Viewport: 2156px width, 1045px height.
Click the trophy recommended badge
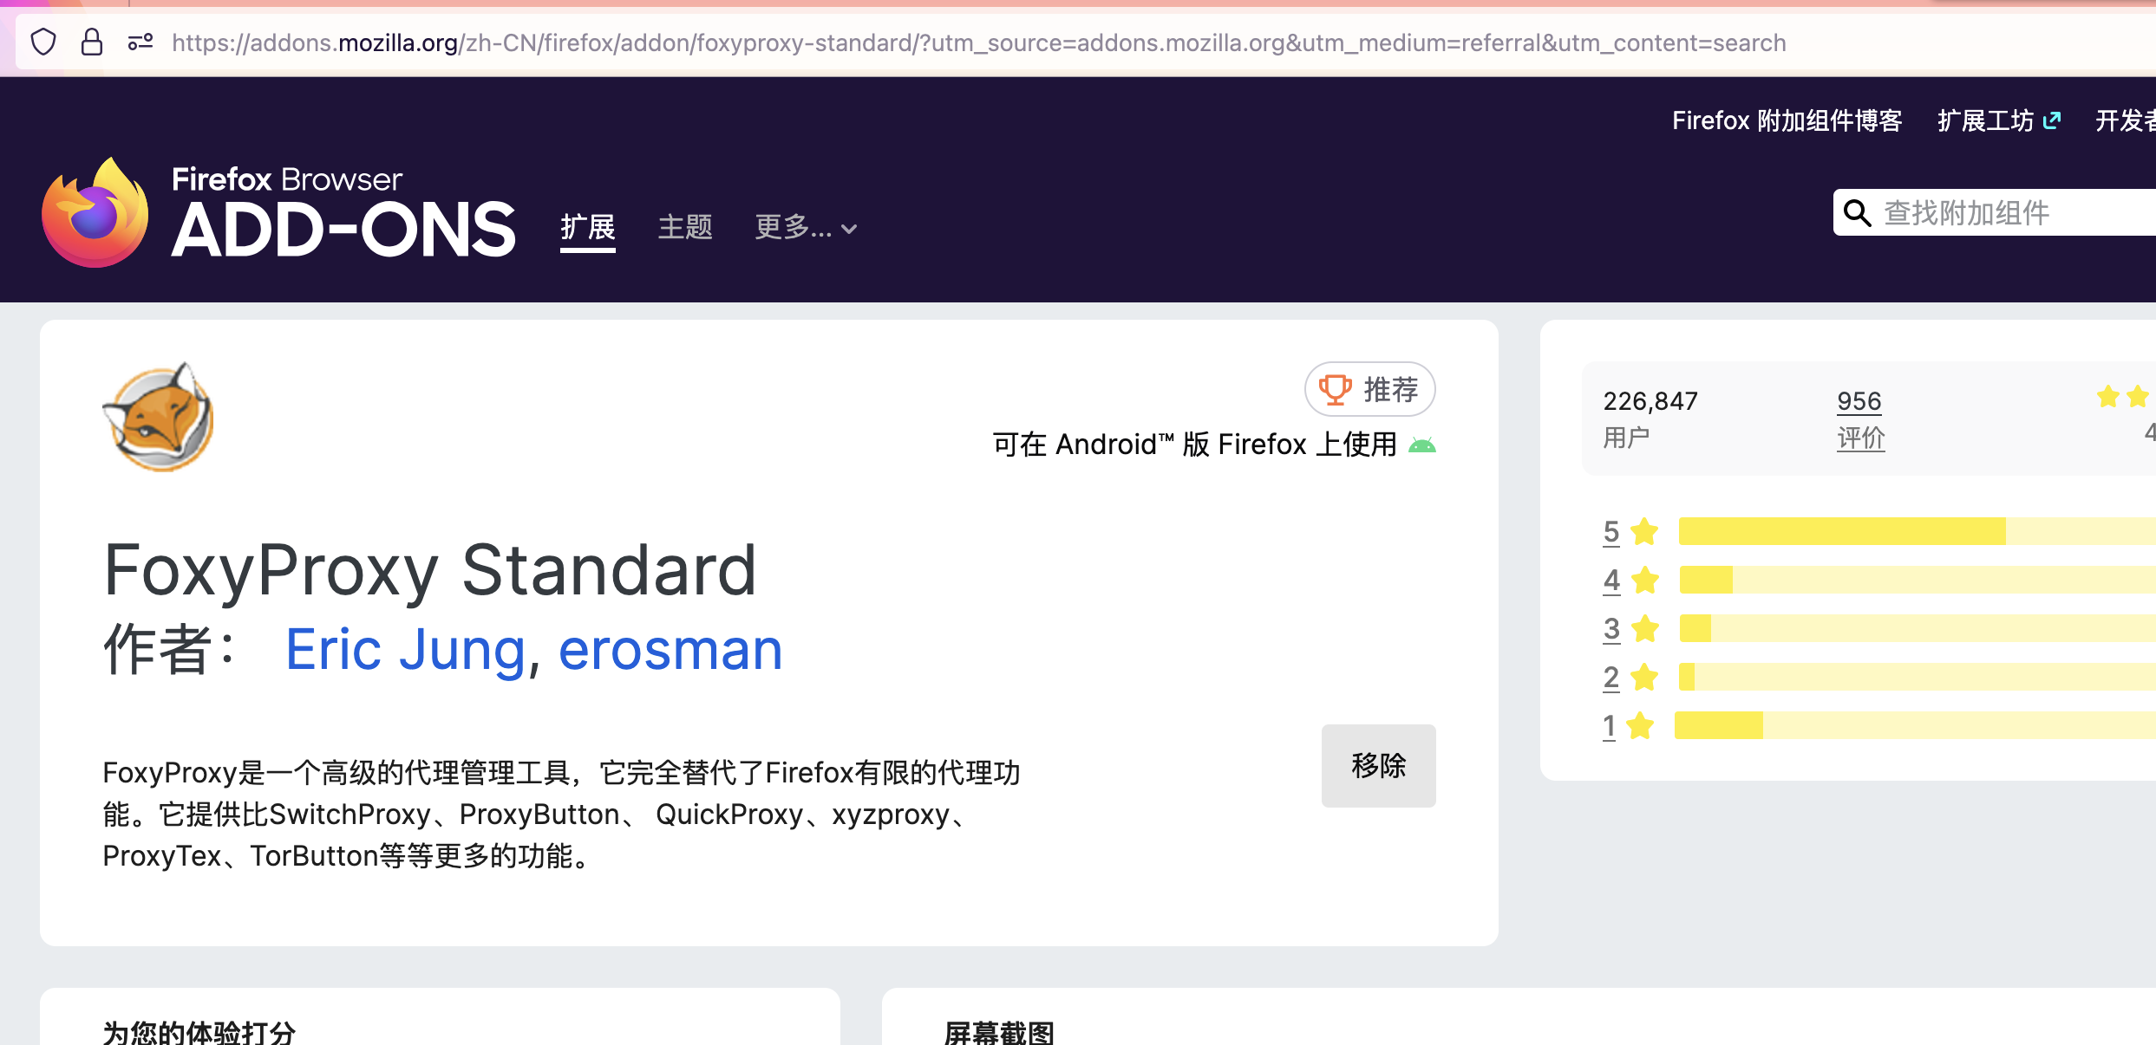click(1369, 389)
